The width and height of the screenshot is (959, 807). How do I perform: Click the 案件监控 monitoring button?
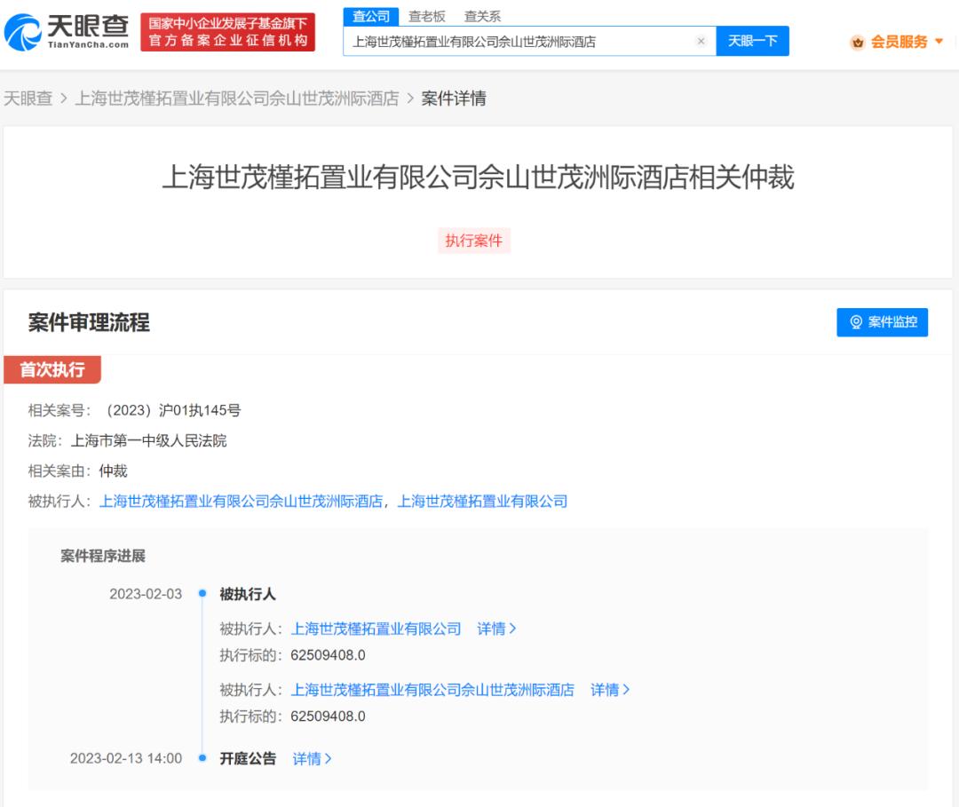[882, 323]
